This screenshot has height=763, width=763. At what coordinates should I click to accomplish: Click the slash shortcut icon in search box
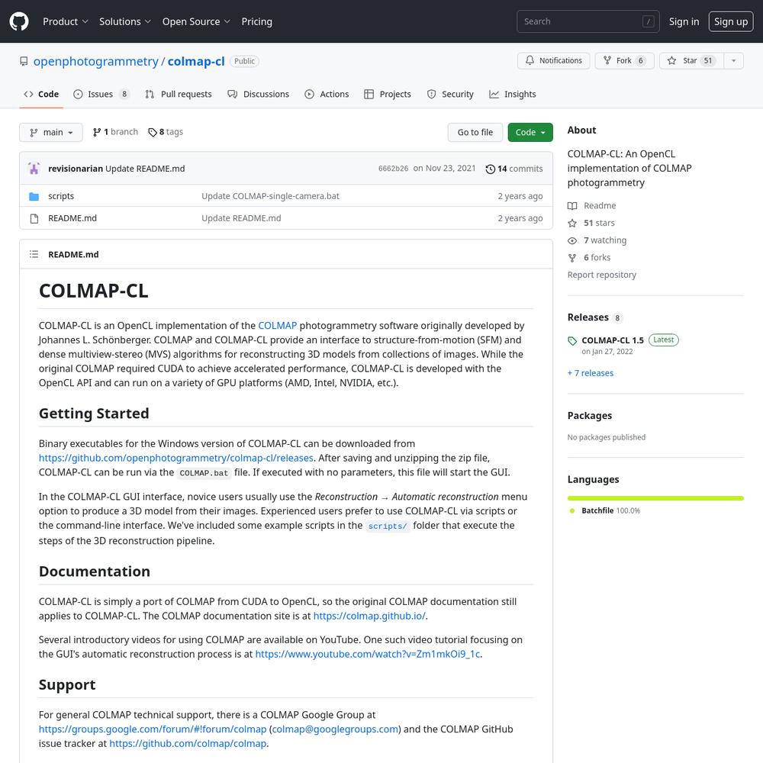(648, 21)
